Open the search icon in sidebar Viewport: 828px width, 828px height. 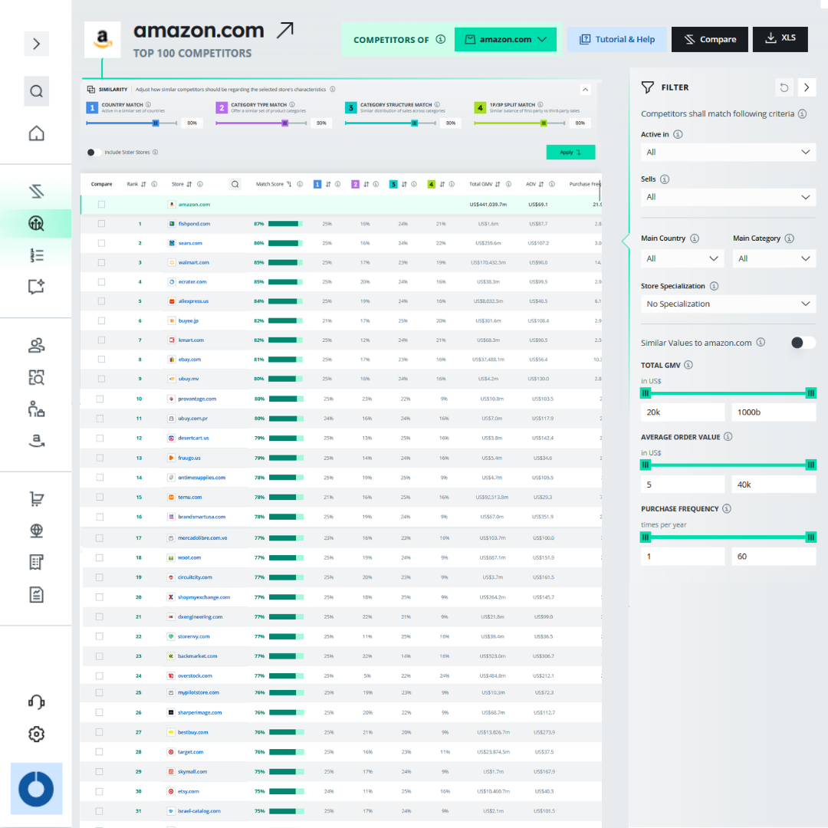click(x=37, y=91)
